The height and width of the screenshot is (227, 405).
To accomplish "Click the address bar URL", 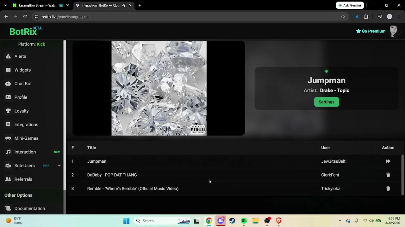I will (65, 17).
